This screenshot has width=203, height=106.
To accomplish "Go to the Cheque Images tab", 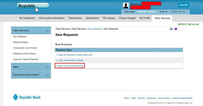I will [127, 18].
